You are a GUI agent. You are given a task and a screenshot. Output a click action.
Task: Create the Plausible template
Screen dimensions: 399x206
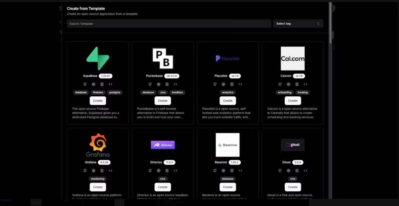(x=228, y=101)
